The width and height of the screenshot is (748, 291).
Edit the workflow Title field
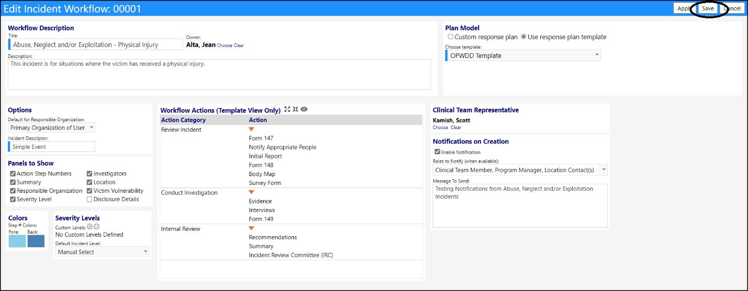pyautogui.click(x=96, y=44)
